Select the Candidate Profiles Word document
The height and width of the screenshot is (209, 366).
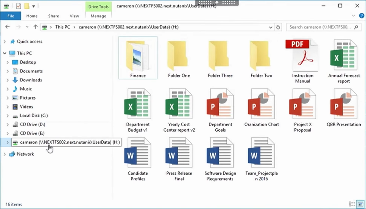(138, 159)
